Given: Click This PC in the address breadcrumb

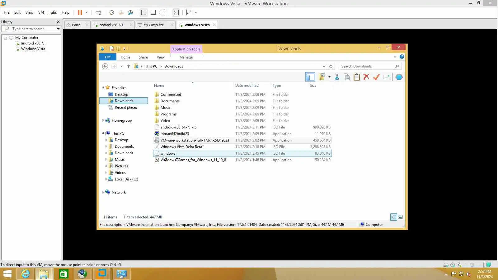Looking at the screenshot, I should click(151, 66).
